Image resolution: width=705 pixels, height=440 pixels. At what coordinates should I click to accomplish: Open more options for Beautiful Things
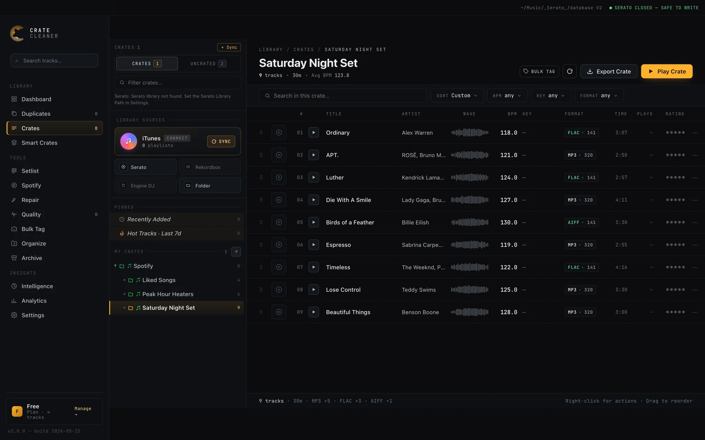[x=695, y=312]
